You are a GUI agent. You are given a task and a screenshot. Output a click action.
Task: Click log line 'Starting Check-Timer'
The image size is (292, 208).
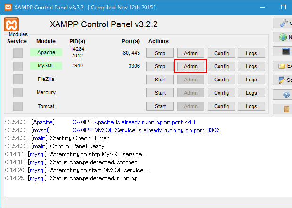click(x=79, y=138)
